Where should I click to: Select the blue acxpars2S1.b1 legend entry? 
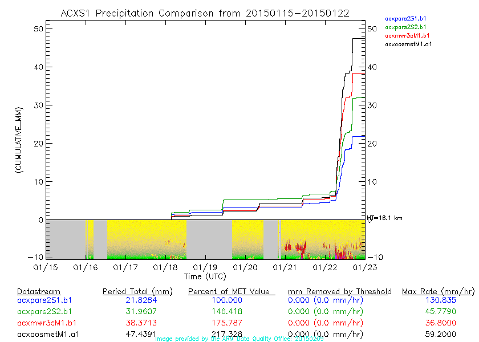click(x=405, y=19)
